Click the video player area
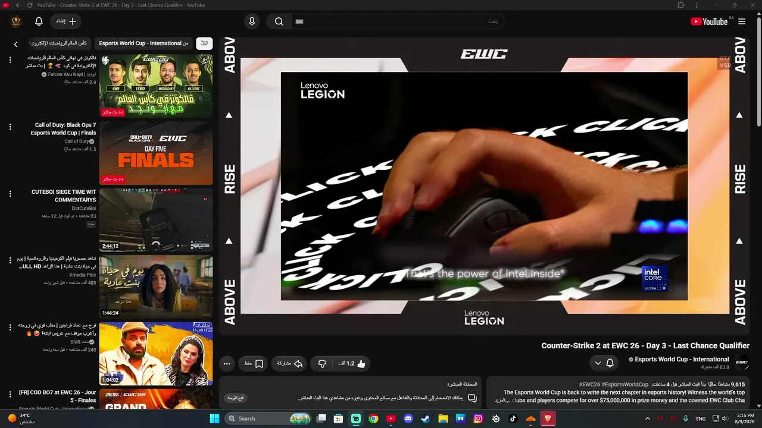Image resolution: width=762 pixels, height=428 pixels. coord(484,186)
